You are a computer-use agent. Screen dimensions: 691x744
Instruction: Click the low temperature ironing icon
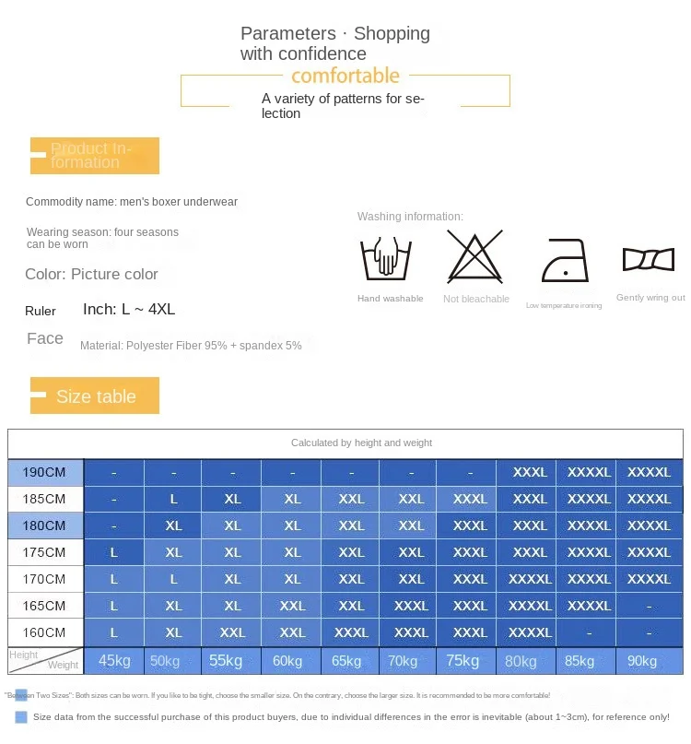pos(563,261)
